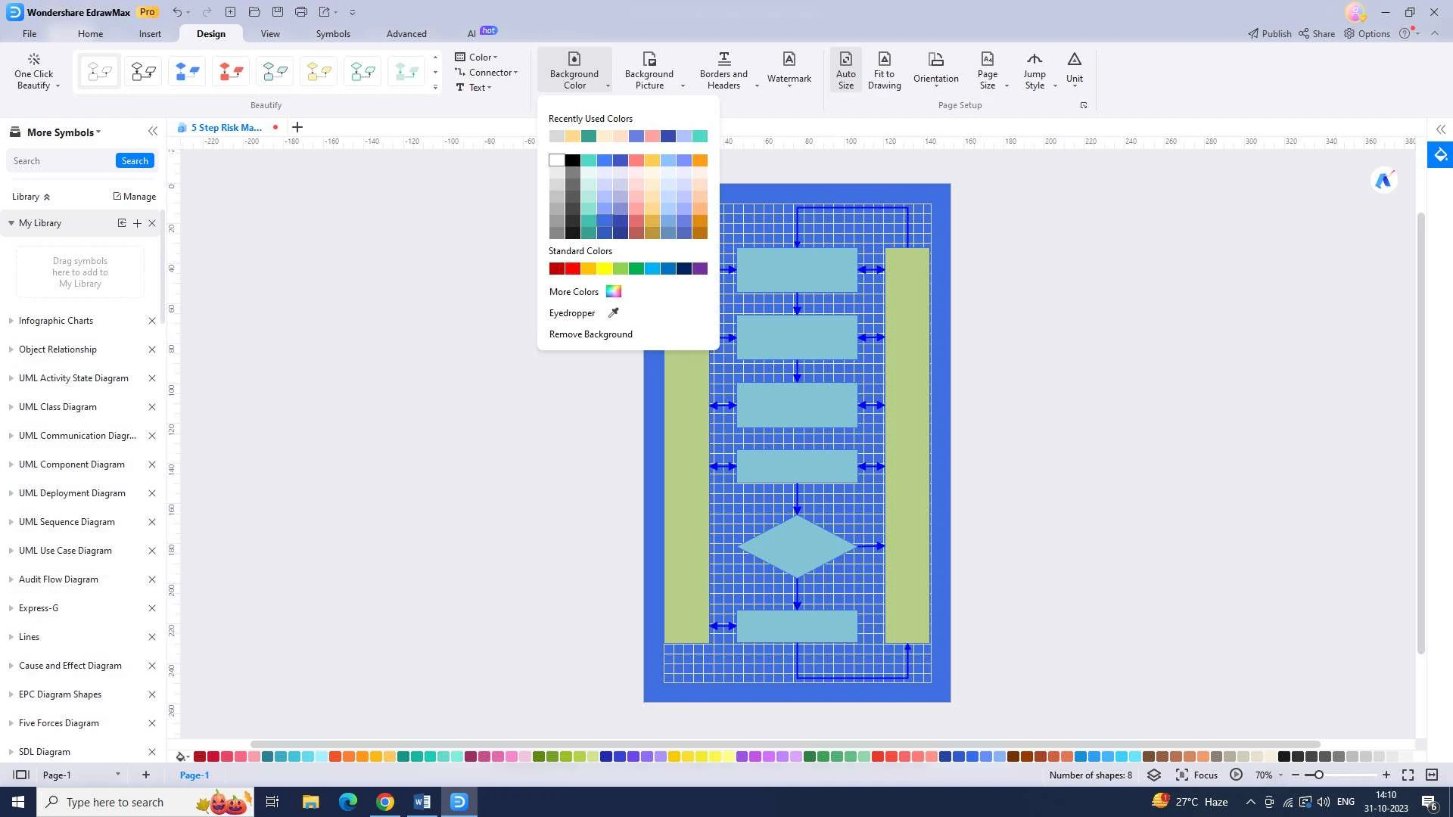This screenshot has width=1453, height=817.
Task: Select the Advanced menu tab
Action: click(406, 33)
